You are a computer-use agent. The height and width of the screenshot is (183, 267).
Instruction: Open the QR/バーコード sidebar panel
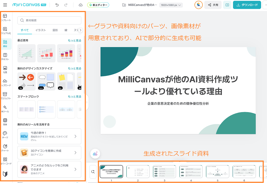[x=5, y=161]
